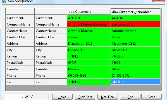This screenshot has height=100, width=167.
Task: Select the first-column Country row label
Action: 20,69
